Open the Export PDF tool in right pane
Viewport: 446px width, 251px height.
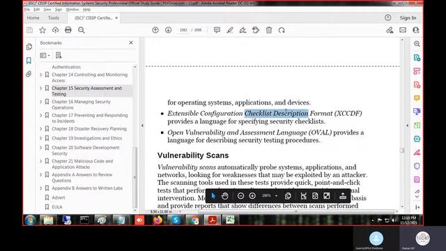[417, 58]
